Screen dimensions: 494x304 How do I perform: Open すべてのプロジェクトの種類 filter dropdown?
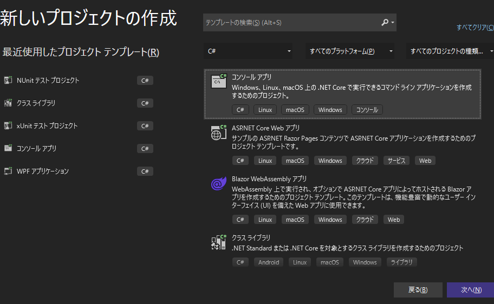tap(451, 51)
